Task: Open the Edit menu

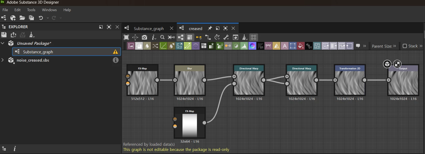Action: (x=17, y=10)
